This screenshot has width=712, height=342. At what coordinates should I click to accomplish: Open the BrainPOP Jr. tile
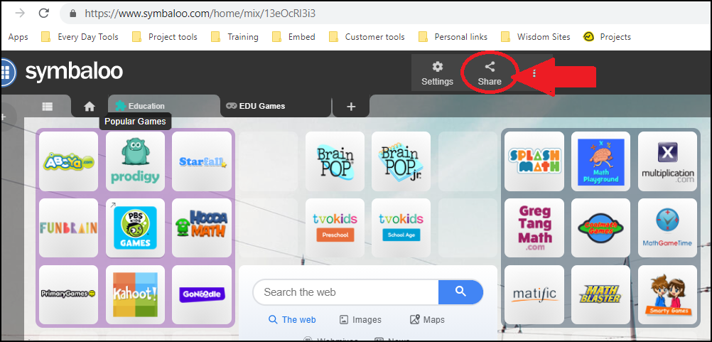click(x=401, y=161)
